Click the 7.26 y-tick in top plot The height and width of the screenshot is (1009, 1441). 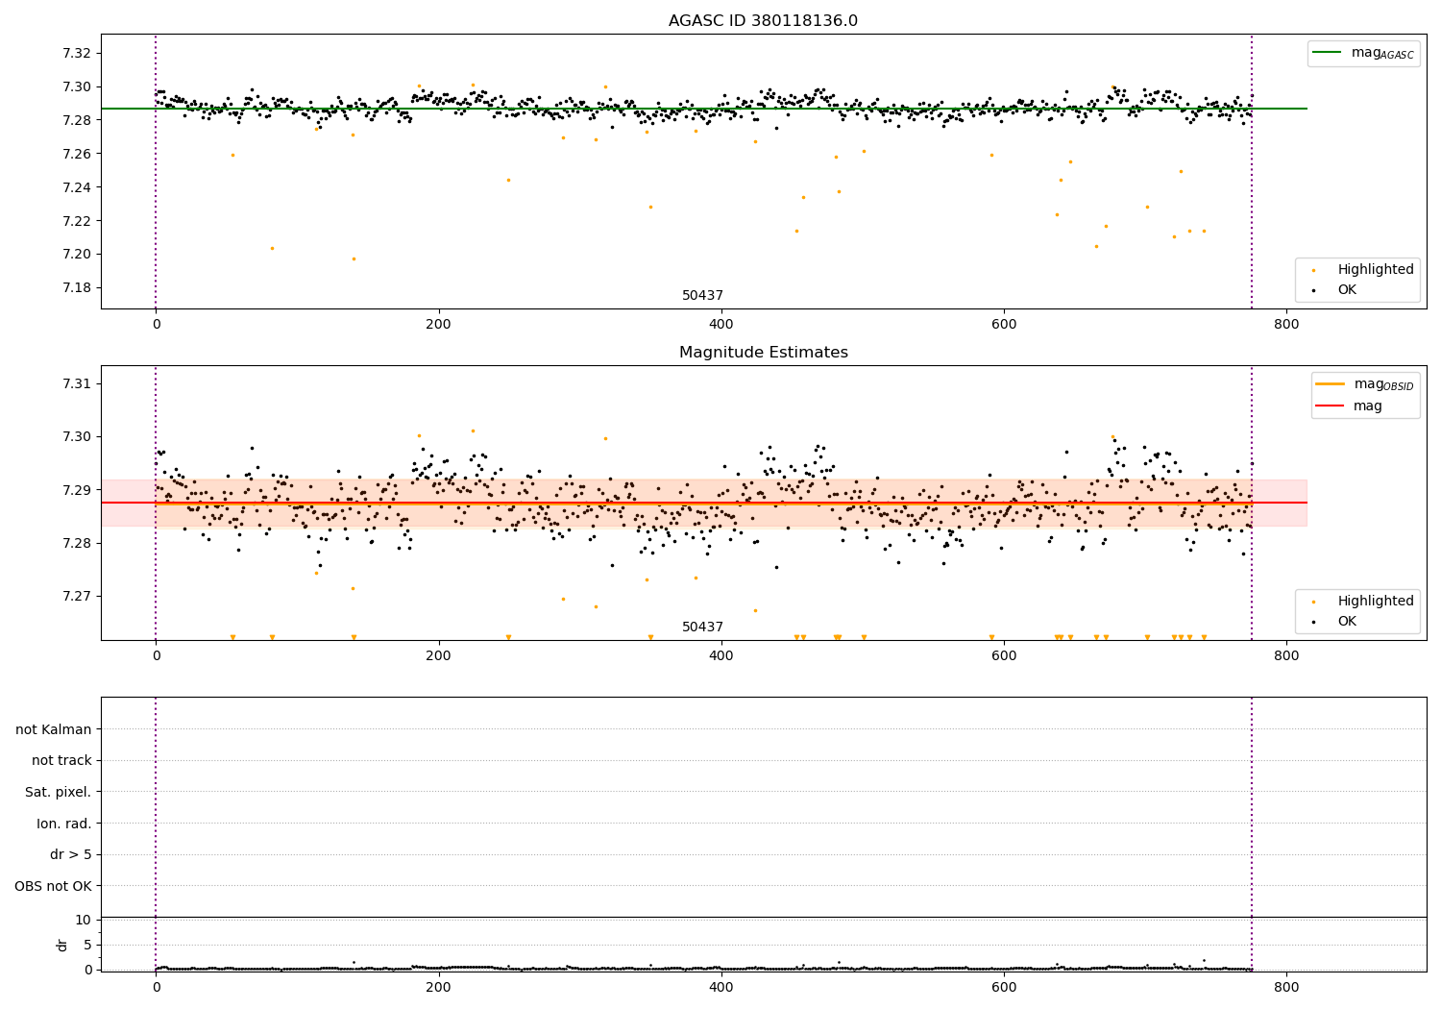pos(75,154)
